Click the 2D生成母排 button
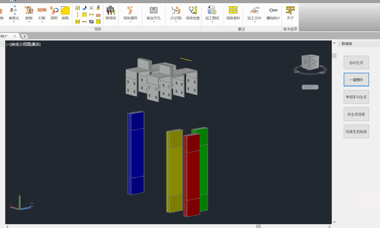The width and height of the screenshot is (380, 228). (356, 114)
